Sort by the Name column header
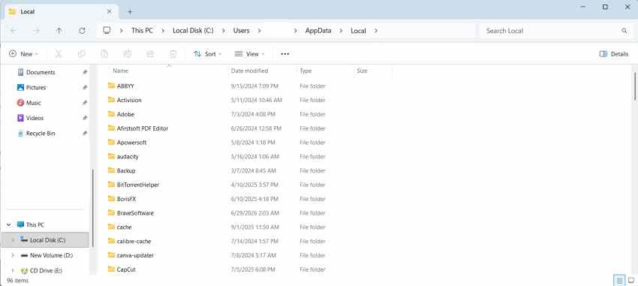This screenshot has height=286, width=638. [x=120, y=71]
